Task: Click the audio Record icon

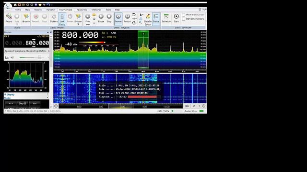Action: [x=9, y=17]
